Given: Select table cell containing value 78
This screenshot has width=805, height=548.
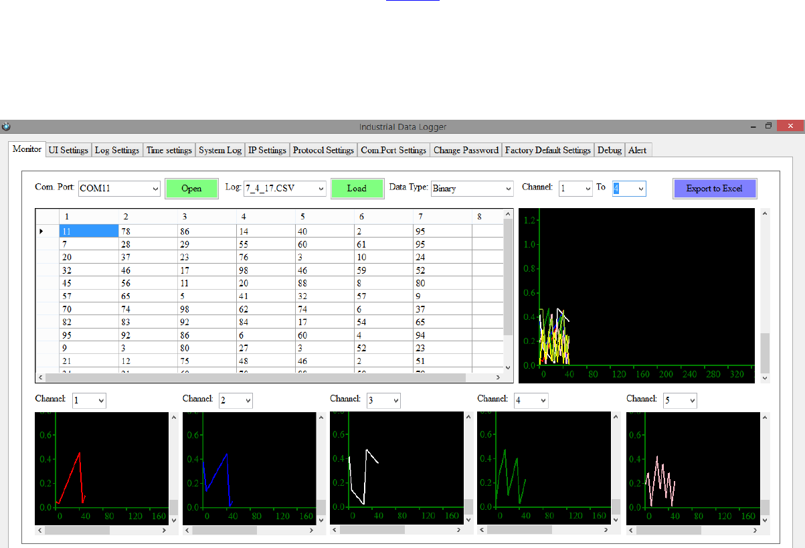Looking at the screenshot, I should pyautogui.click(x=147, y=232).
